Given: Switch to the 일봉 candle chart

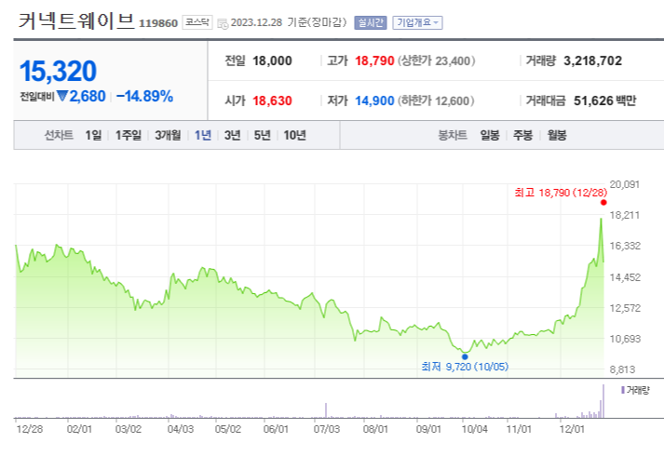Looking at the screenshot, I should tap(490, 135).
